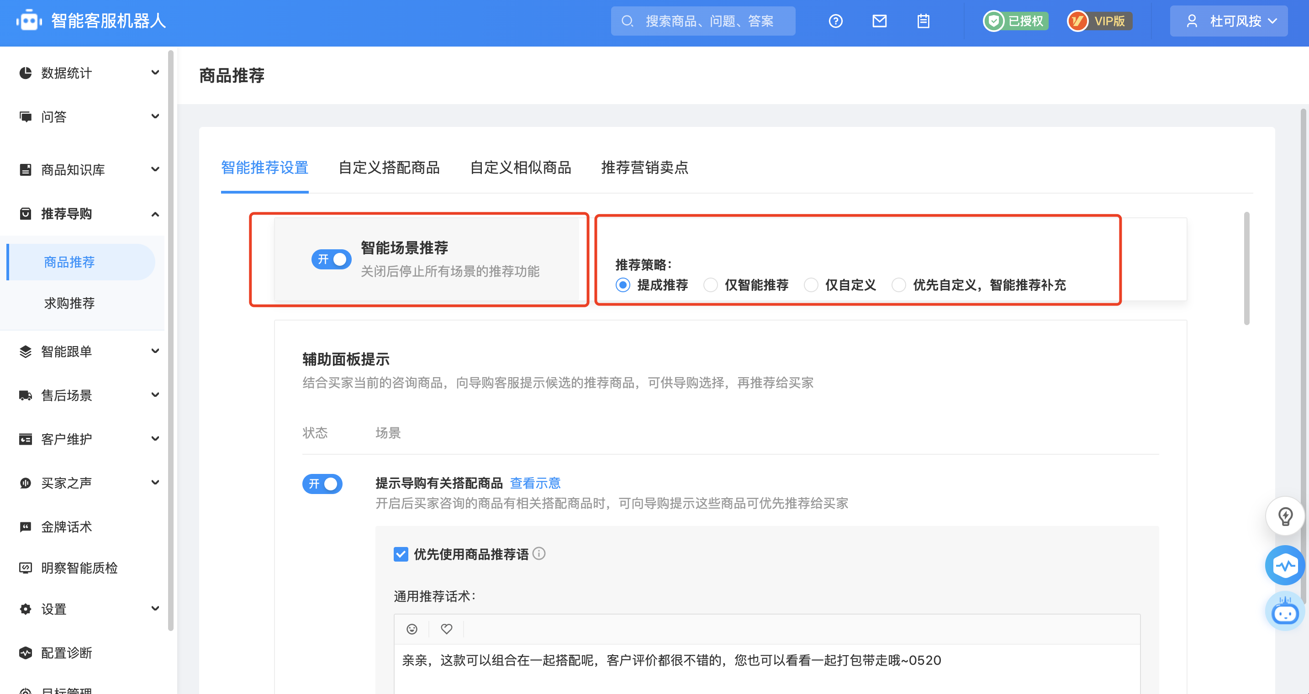The image size is (1309, 694).
Task: Toggle the 提示导购有关搭配商品 switch
Action: [x=322, y=484]
